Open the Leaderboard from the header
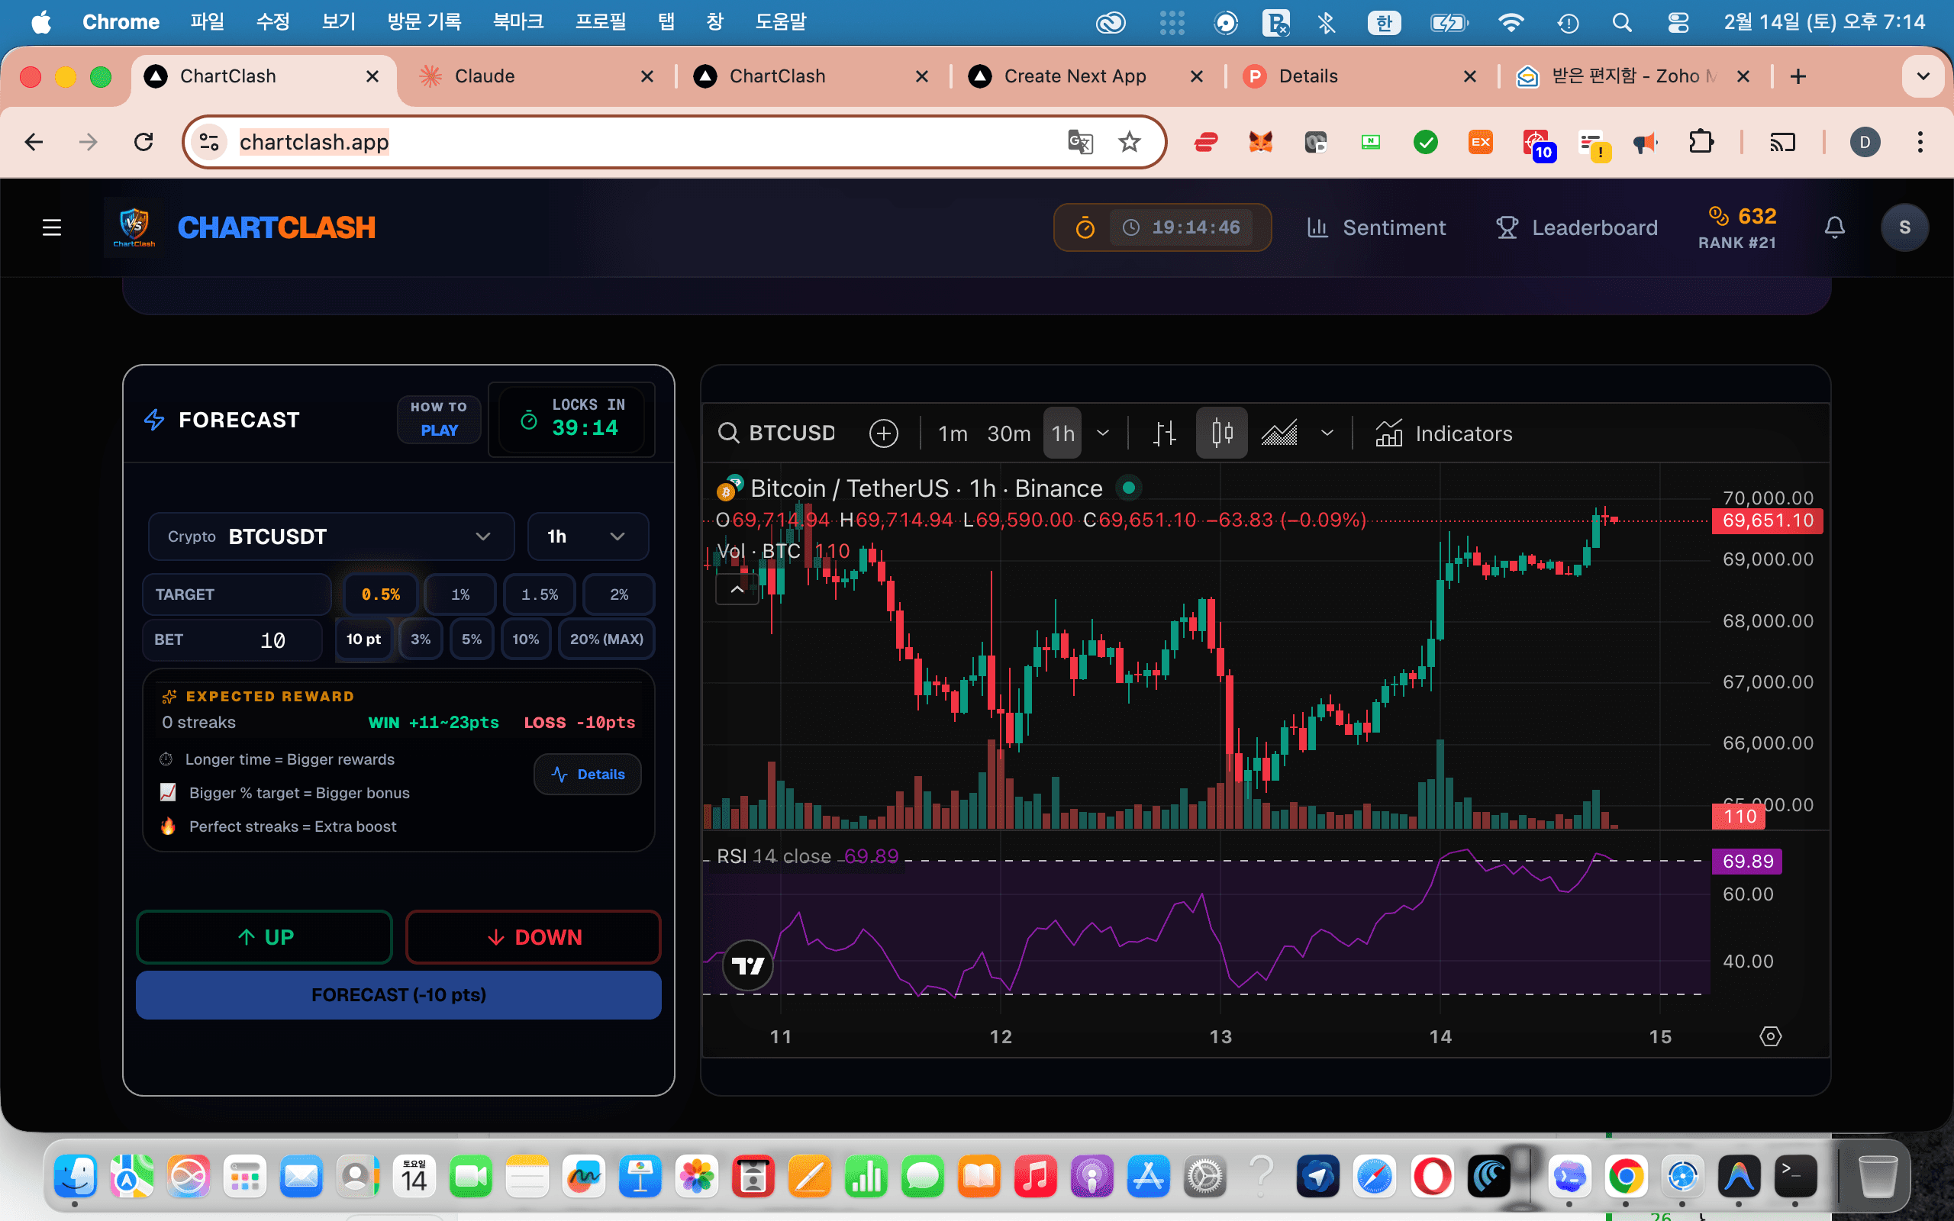Screen dimensions: 1954x1221 click(x=1576, y=227)
